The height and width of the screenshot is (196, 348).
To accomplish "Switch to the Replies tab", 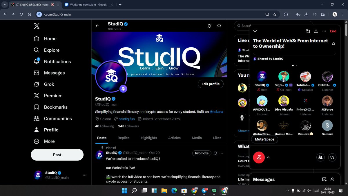I will 123,138.
